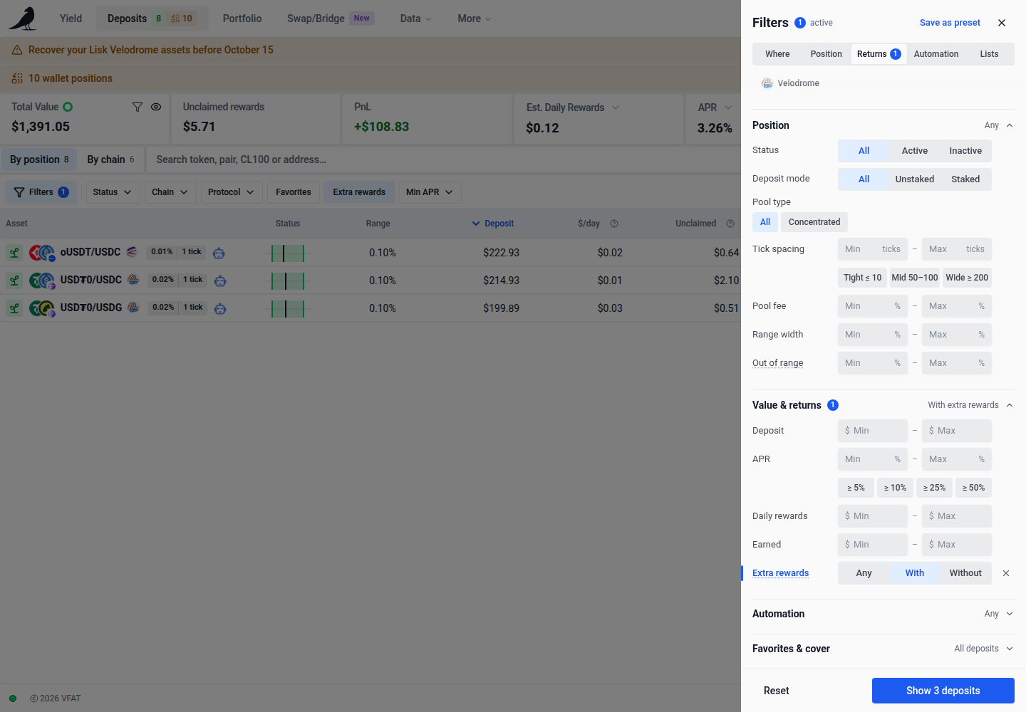Viewport: 1026px width, 712px height.
Task: Close the Filters panel
Action: [1002, 23]
